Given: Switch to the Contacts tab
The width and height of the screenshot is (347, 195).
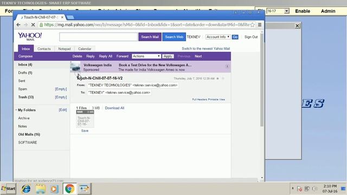Looking at the screenshot, I should coord(44,49).
